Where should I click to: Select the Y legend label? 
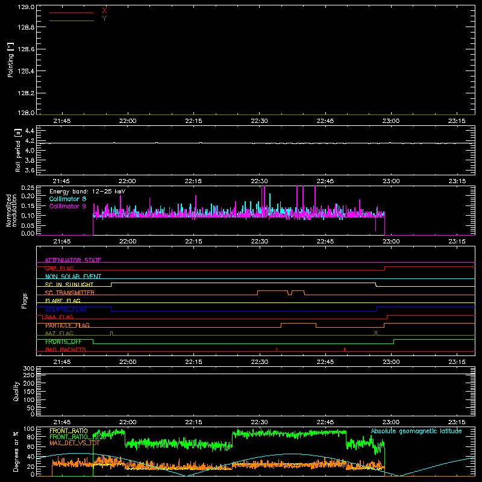pyautogui.click(x=104, y=19)
